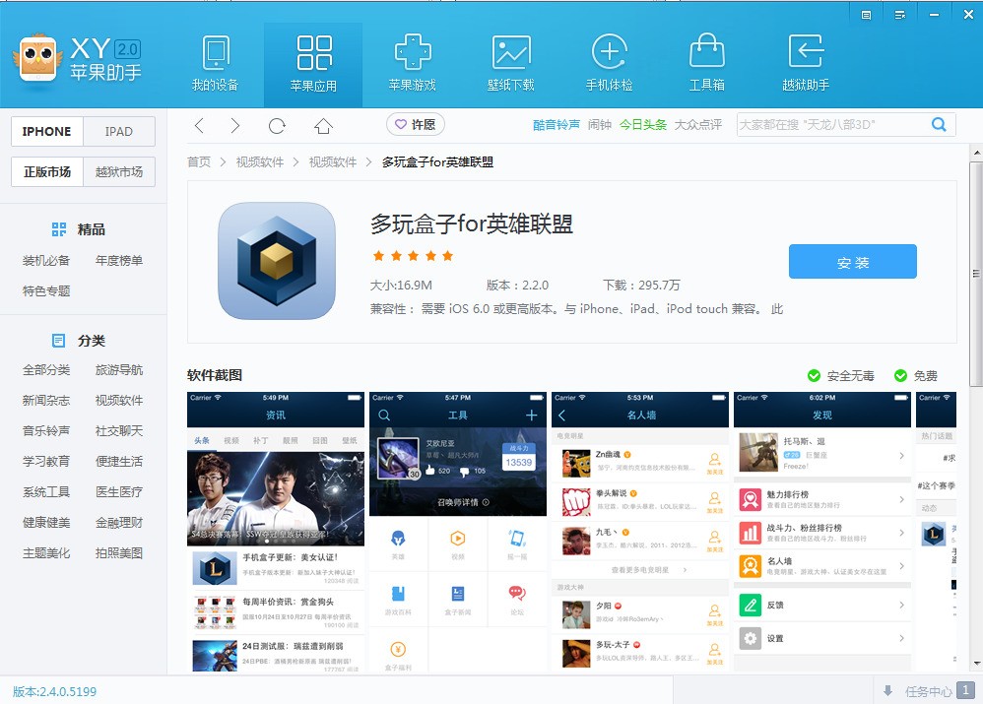Go to 首页 via breadcrumb

[x=199, y=161]
